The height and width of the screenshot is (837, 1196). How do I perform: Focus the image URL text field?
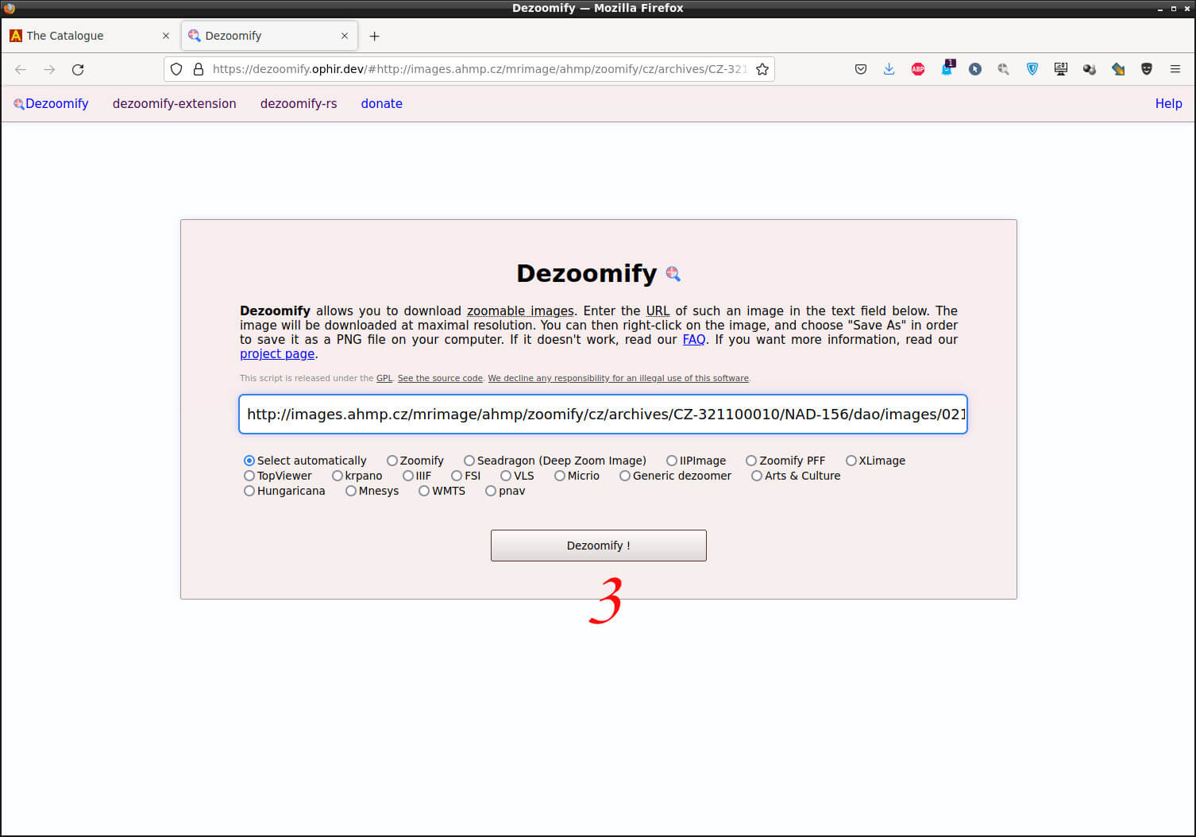pos(603,415)
